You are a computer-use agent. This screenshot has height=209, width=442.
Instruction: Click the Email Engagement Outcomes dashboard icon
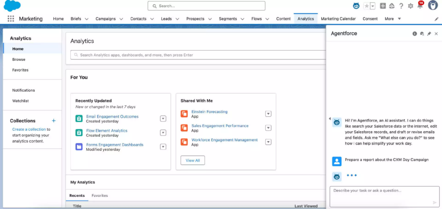tap(79, 118)
